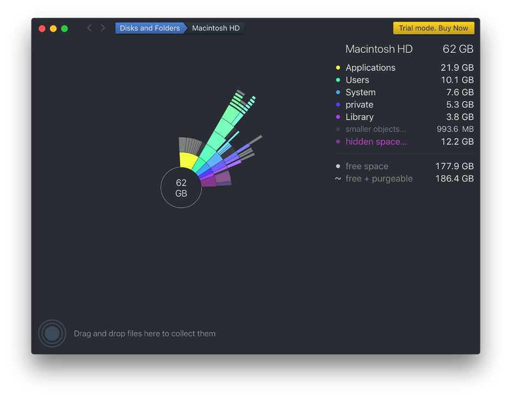Image resolution: width=512 pixels, height=399 pixels.
Task: Expand the smaller objects entry
Action: tap(375, 129)
